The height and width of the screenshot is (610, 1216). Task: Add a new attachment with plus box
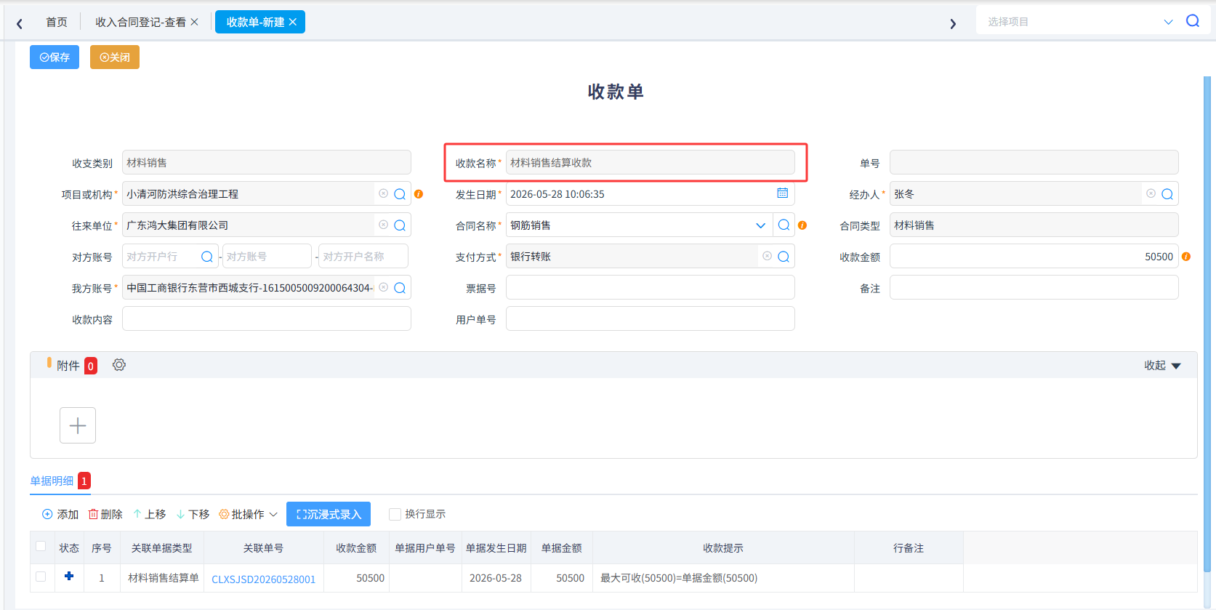point(78,425)
